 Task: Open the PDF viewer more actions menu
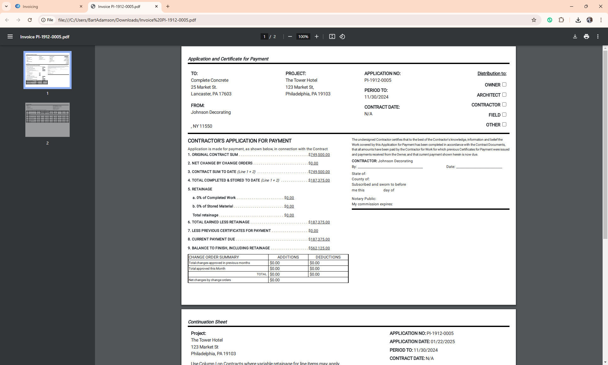pyautogui.click(x=598, y=36)
